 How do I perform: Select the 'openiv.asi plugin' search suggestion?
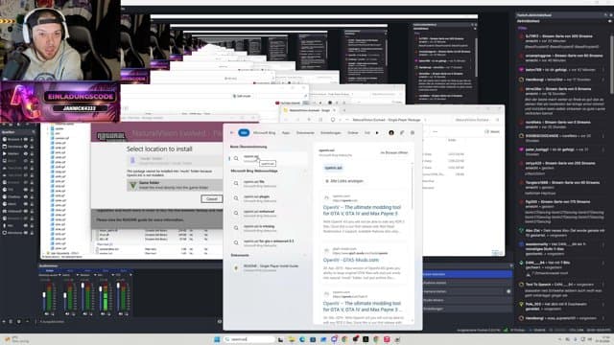click(268, 198)
